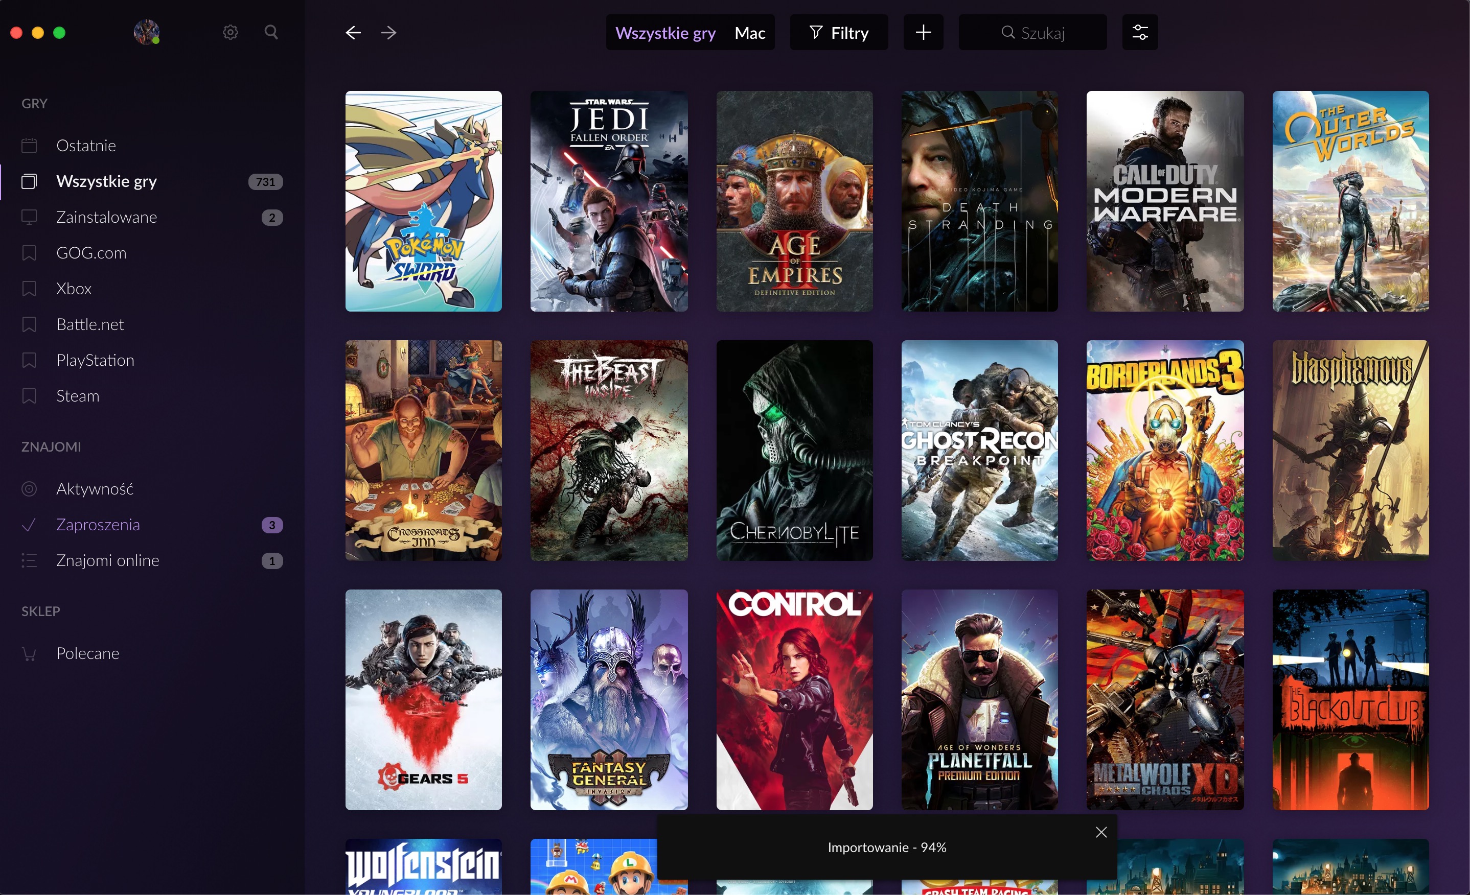Image resolution: width=1470 pixels, height=895 pixels.
Task: Close the Importowanie notification
Action: [x=1100, y=832]
